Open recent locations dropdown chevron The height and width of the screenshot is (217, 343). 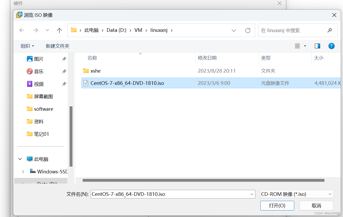pyautogui.click(x=47, y=30)
